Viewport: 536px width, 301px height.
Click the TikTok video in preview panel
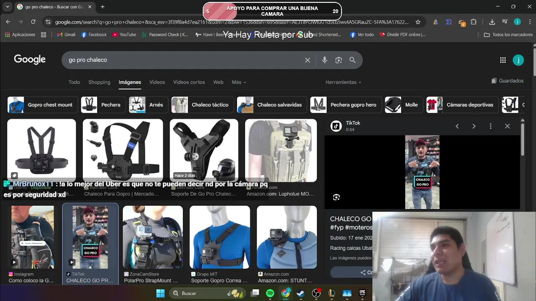point(422,172)
